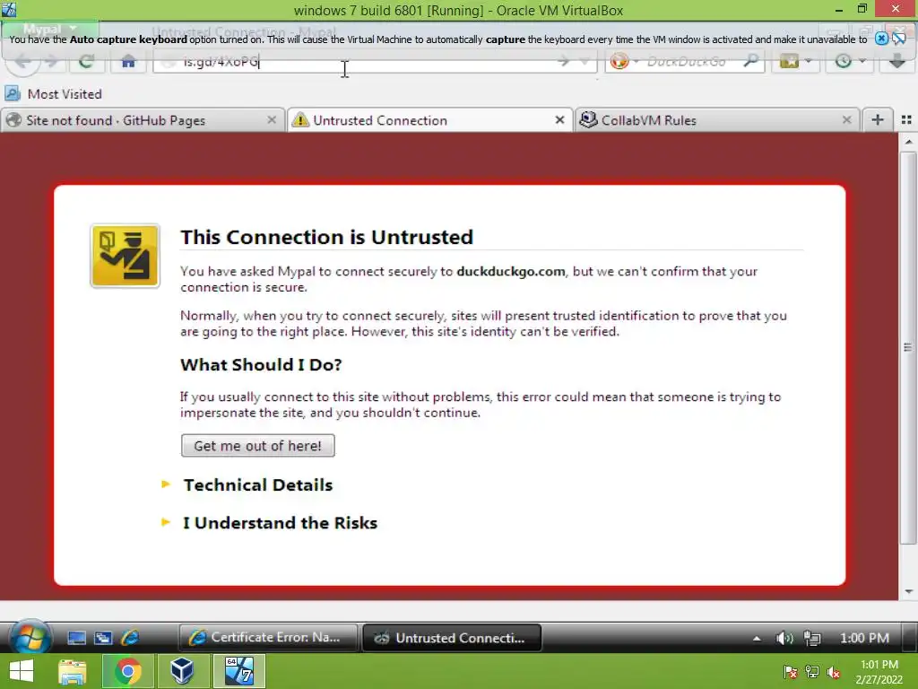
Task: Click the host muted speaker tray icon
Action: pos(834,672)
